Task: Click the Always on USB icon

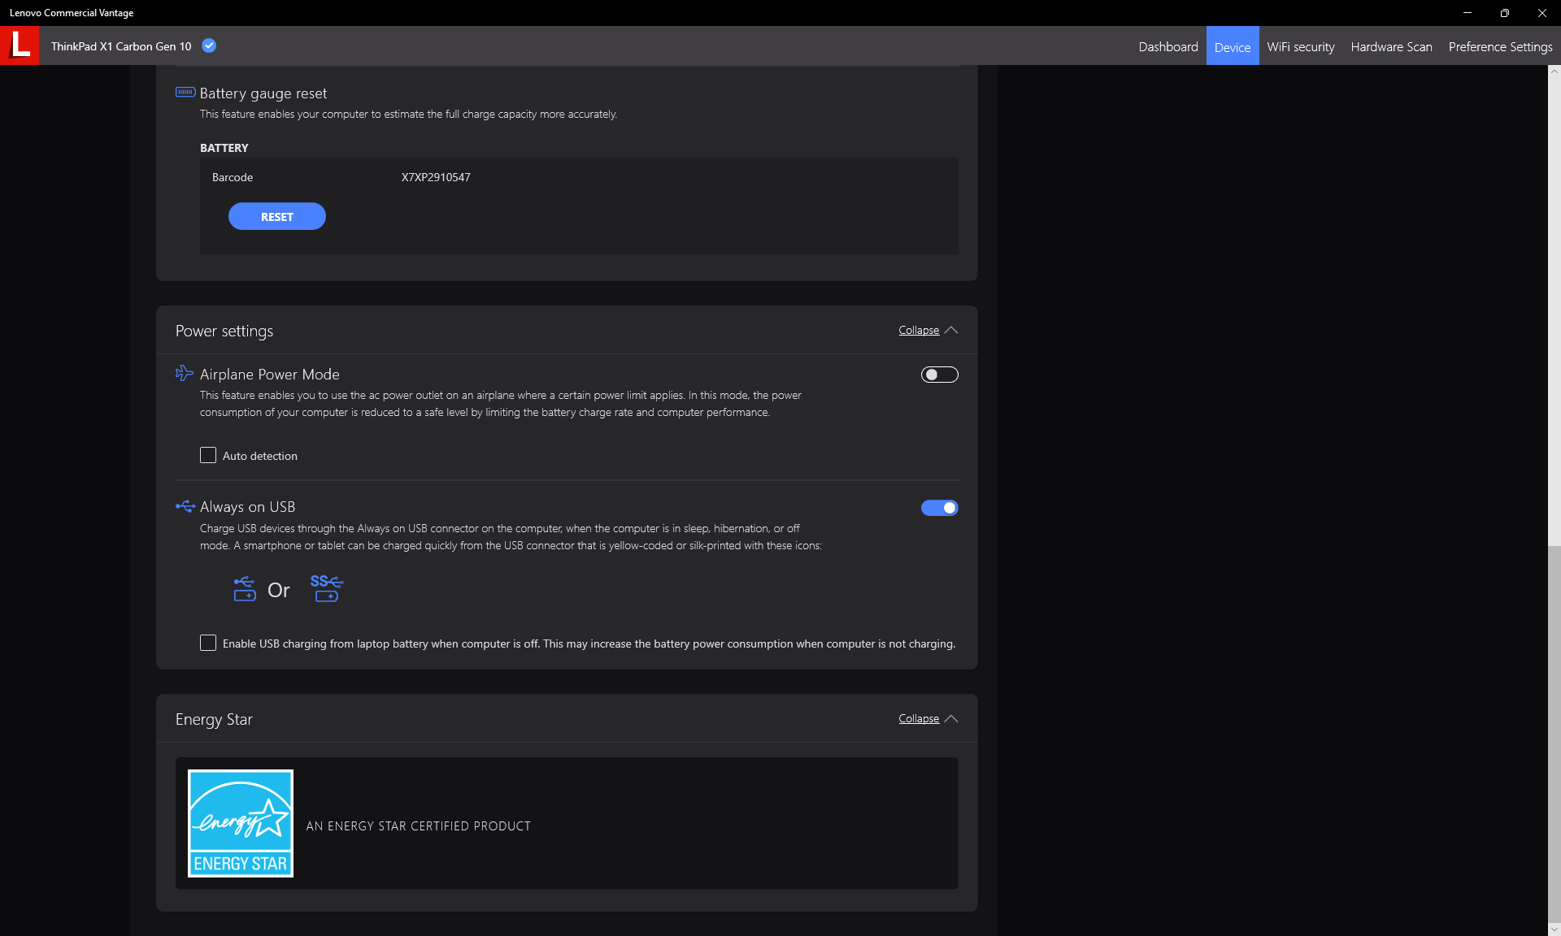Action: pyautogui.click(x=185, y=506)
